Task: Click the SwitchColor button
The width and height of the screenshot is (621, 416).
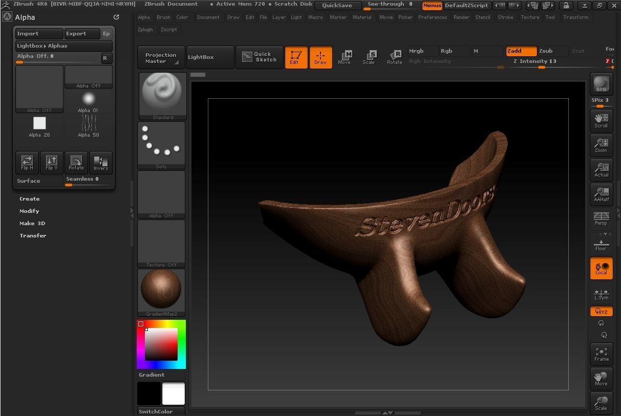Action: pyautogui.click(x=161, y=411)
